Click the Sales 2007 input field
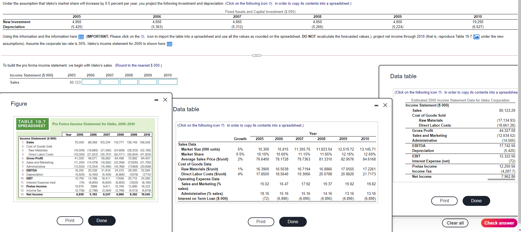This screenshot has width=521, height=232. click(x=110, y=82)
